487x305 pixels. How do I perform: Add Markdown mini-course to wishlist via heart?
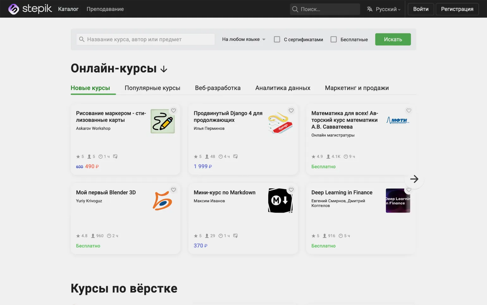point(291,190)
